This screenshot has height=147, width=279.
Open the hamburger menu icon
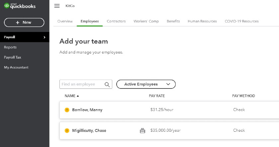tap(57, 6)
